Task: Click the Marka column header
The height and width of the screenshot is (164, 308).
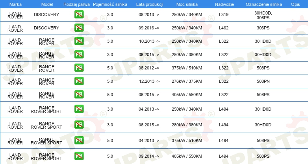Action: tap(15, 4)
